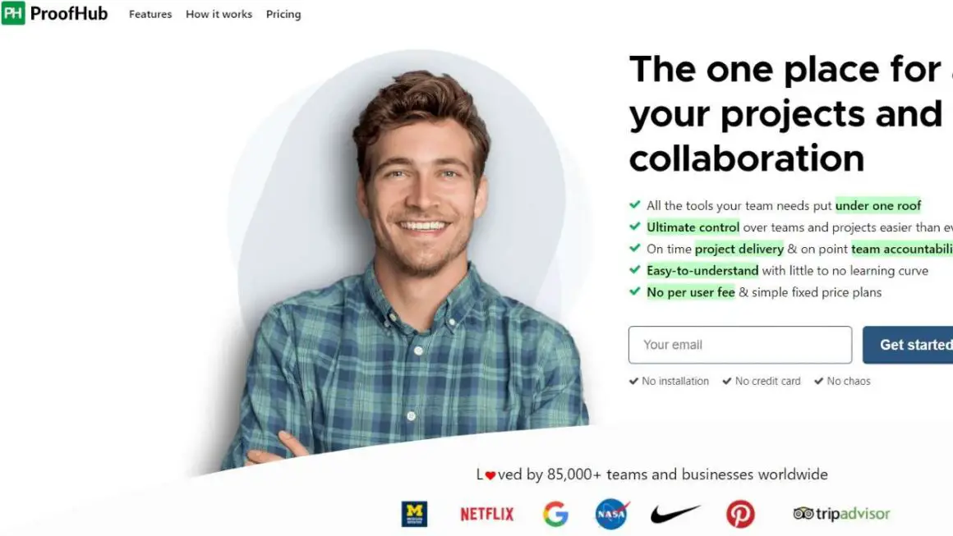The width and height of the screenshot is (953, 536).
Task: Click the Get started button
Action: (908, 345)
